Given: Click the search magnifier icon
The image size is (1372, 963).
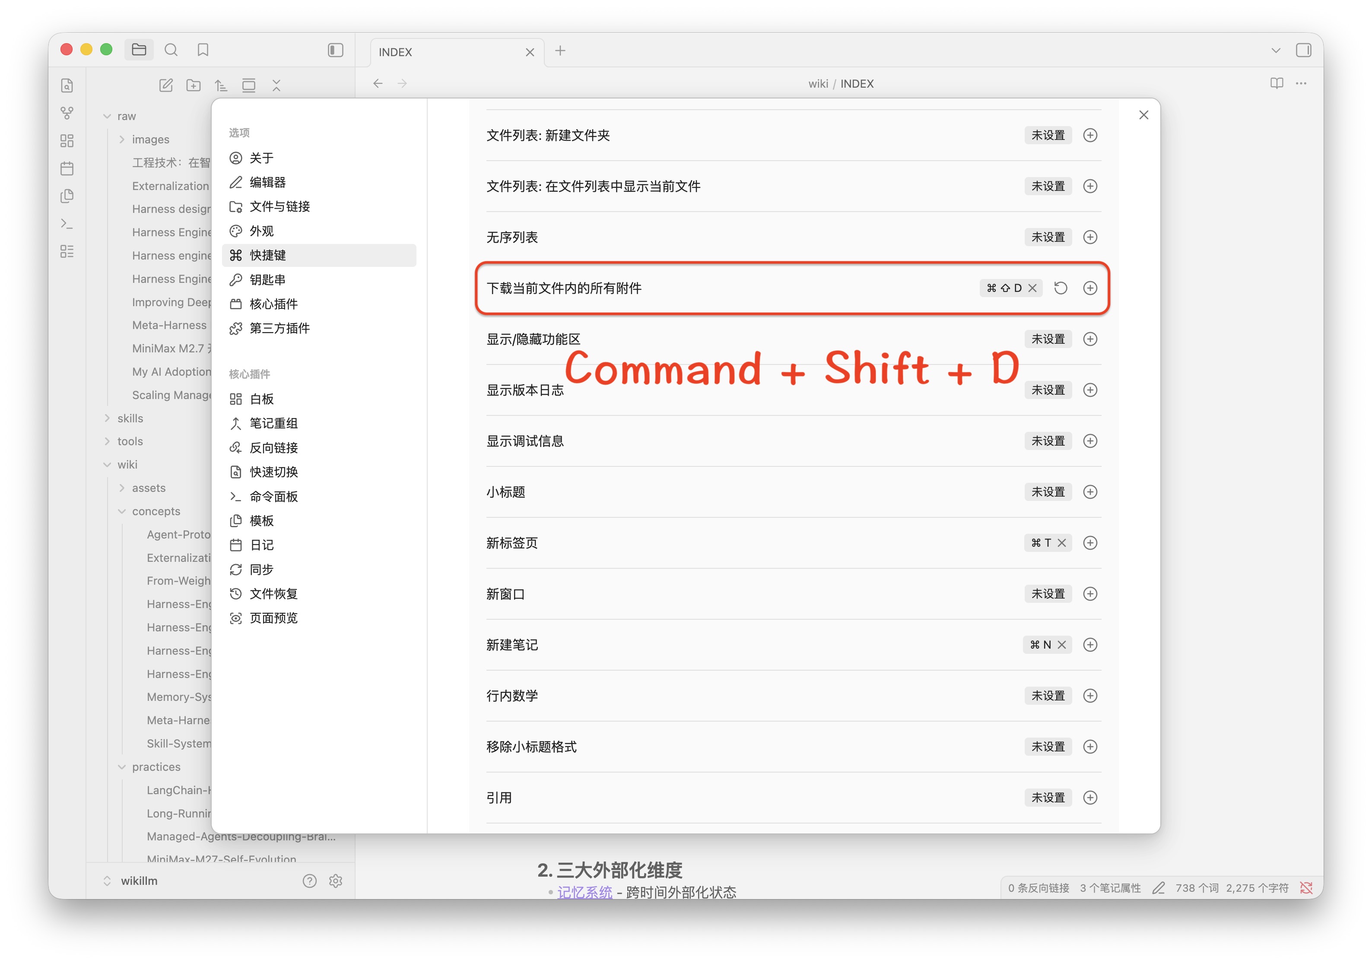Looking at the screenshot, I should pos(171,50).
